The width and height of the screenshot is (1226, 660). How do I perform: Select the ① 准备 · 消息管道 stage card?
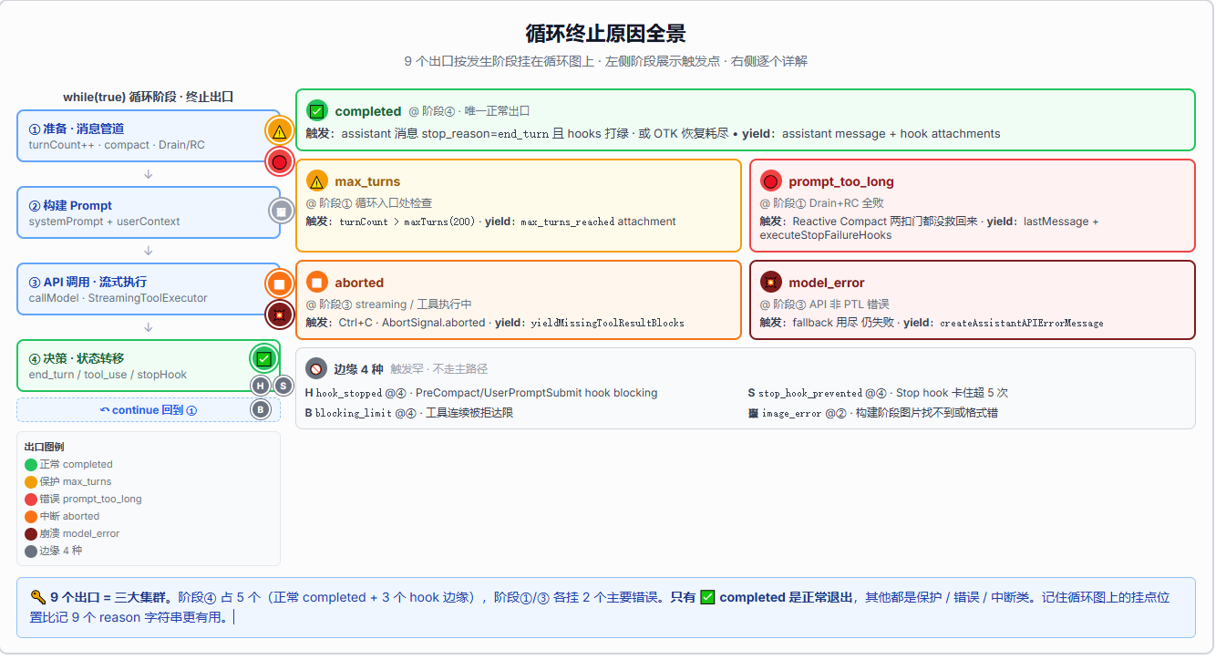coord(149,136)
